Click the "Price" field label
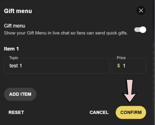155x125 pixels. 121,58
